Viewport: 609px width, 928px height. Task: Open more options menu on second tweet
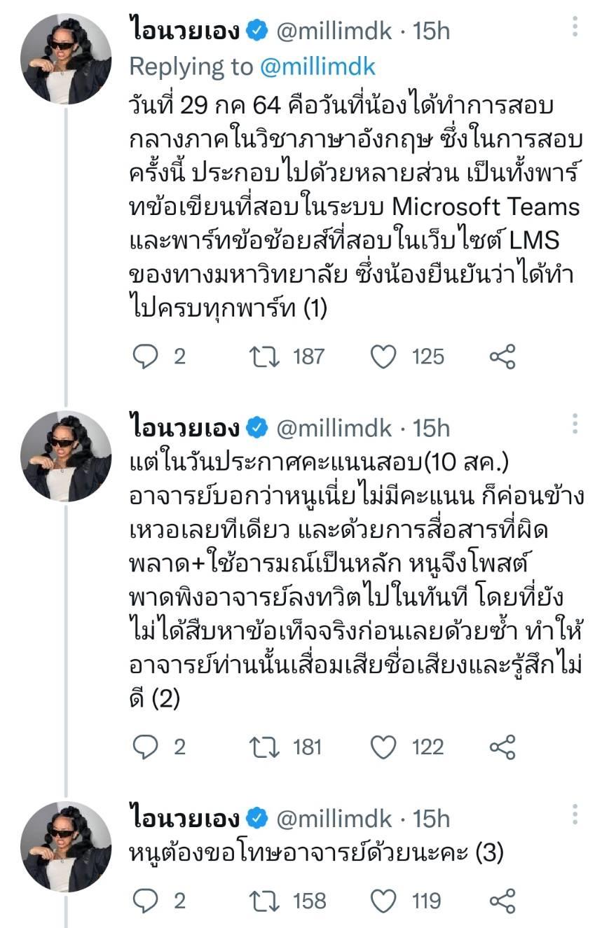click(575, 423)
